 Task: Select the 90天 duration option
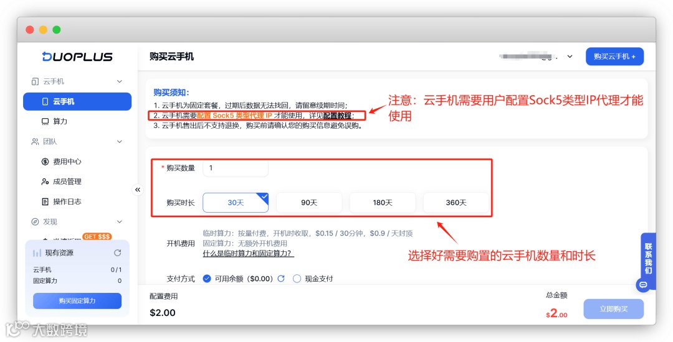[309, 203]
